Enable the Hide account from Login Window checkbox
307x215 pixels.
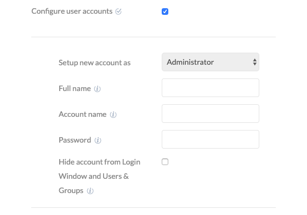[x=165, y=162]
